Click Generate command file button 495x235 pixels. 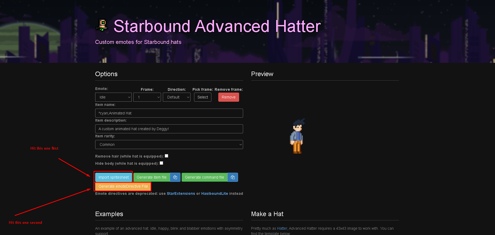pyautogui.click(x=204, y=177)
